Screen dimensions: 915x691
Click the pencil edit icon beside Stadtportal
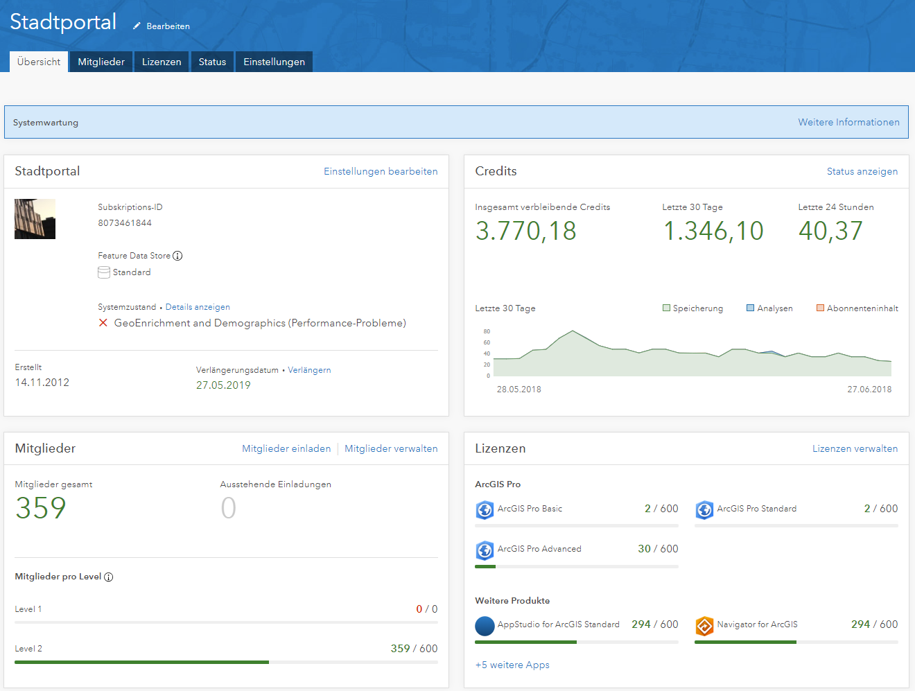click(137, 26)
